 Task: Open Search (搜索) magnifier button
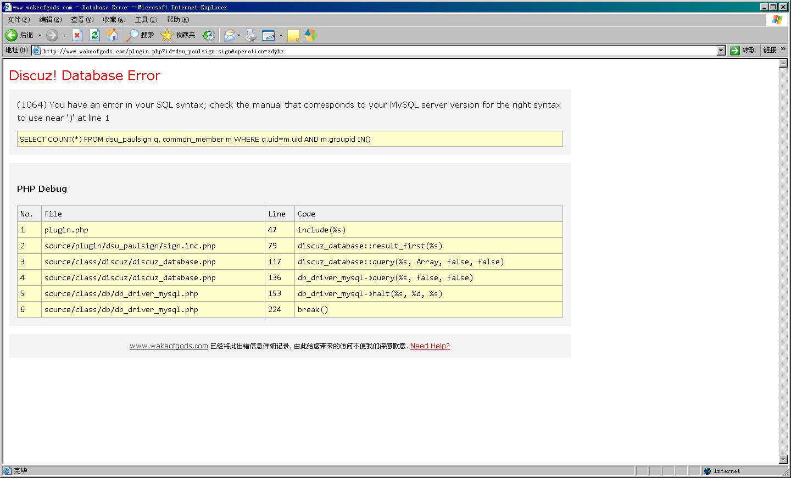[x=140, y=35]
